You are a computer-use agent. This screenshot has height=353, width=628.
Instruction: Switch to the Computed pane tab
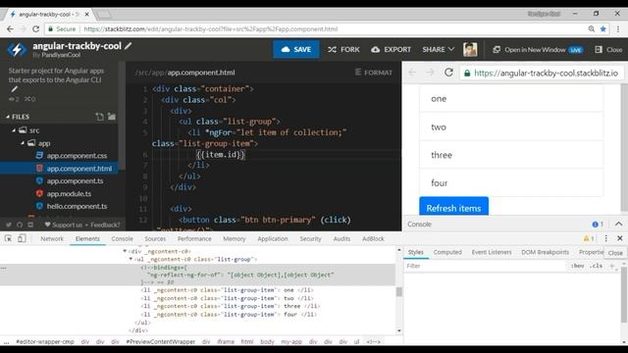(x=447, y=252)
